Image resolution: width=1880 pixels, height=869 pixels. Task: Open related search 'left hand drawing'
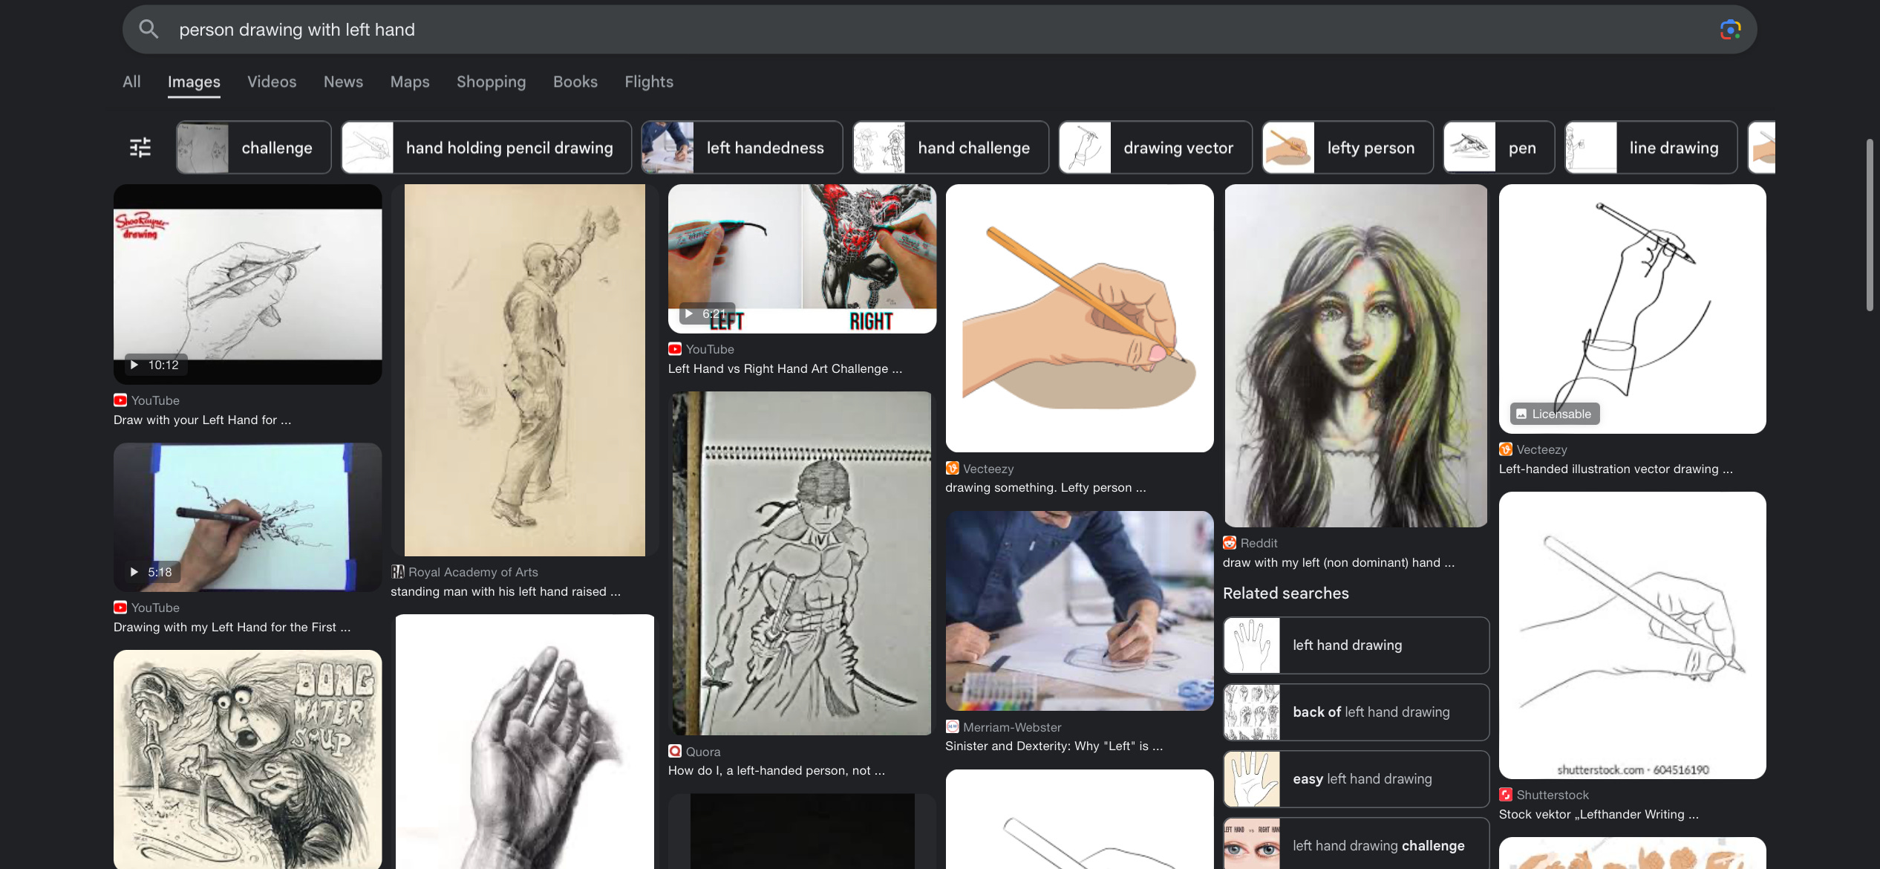click(x=1355, y=645)
